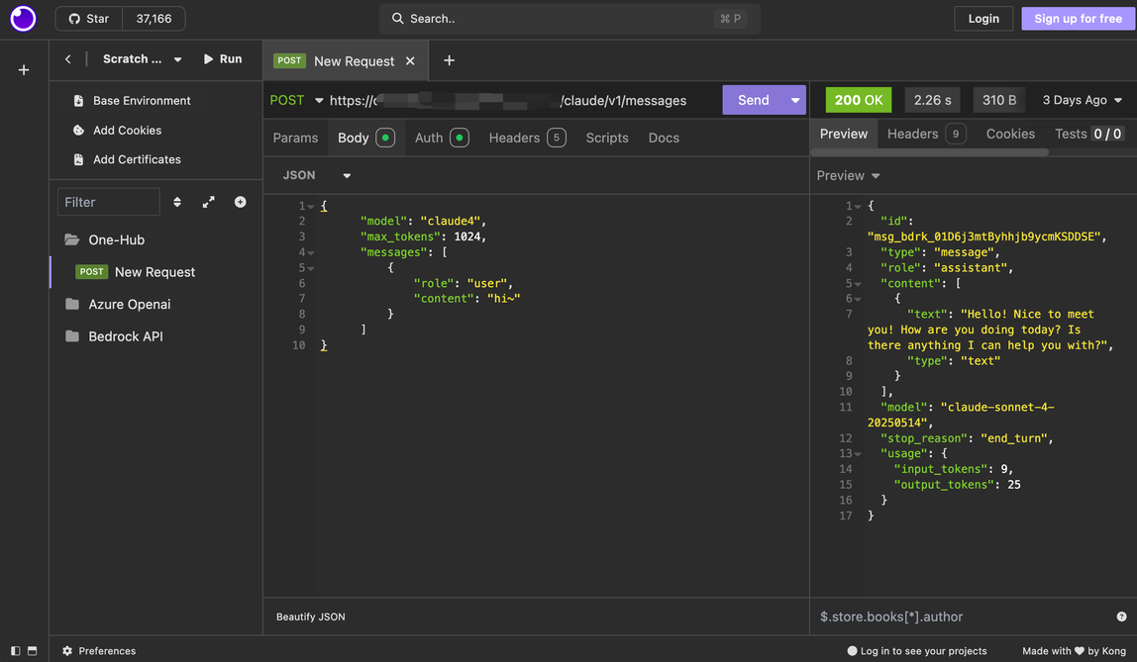
Task: Click the help icon beside JSONPath filter
Action: coord(1121,616)
